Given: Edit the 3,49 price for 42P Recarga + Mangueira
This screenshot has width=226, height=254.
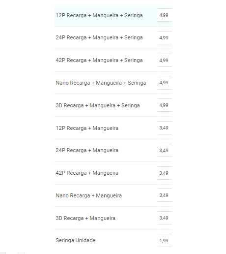Looking at the screenshot, I should 165,173.
